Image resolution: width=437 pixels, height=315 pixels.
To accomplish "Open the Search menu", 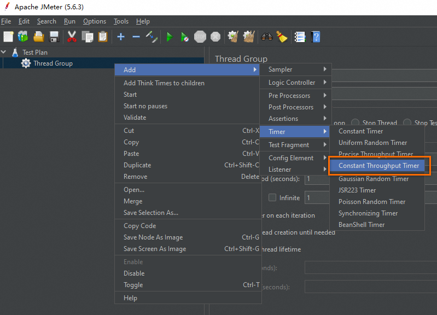I will (46, 21).
